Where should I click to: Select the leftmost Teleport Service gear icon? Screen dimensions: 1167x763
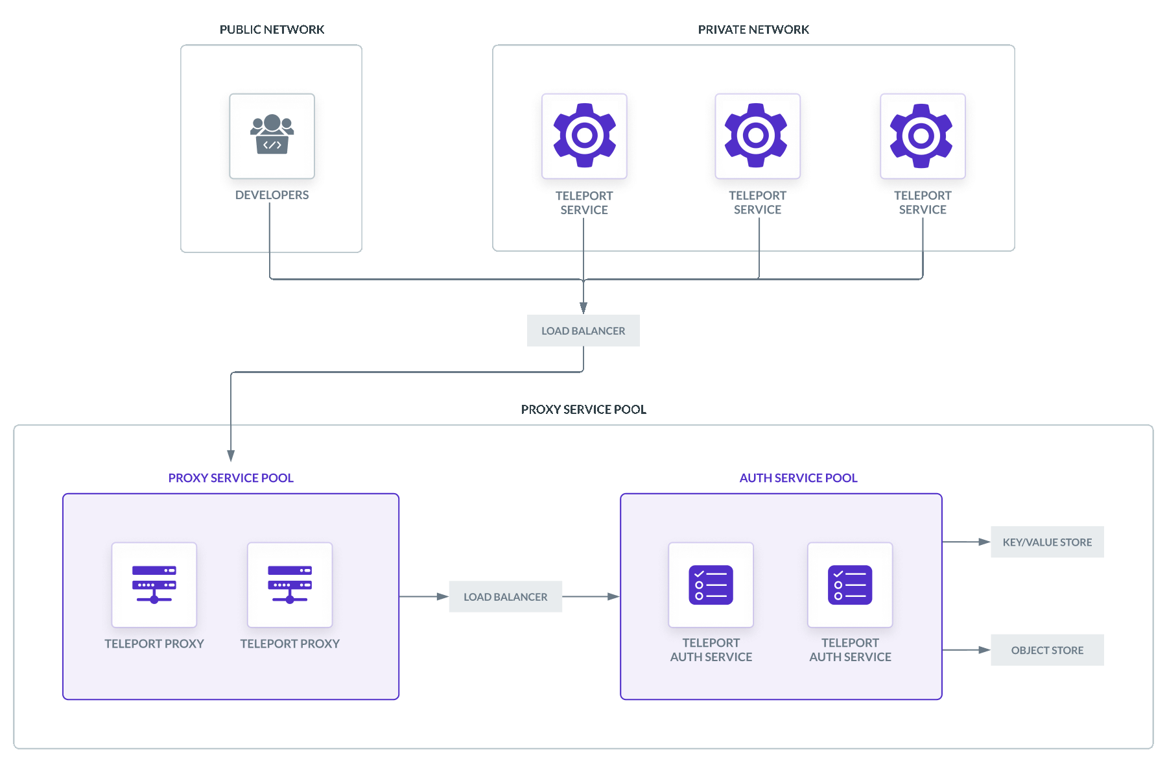tap(583, 136)
